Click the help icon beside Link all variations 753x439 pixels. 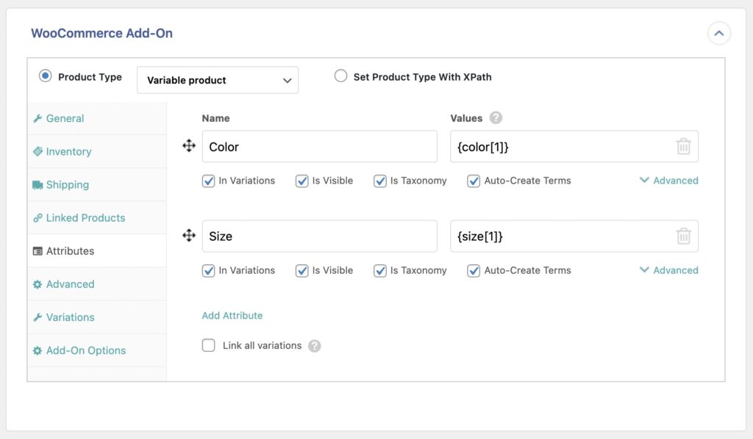[315, 345]
